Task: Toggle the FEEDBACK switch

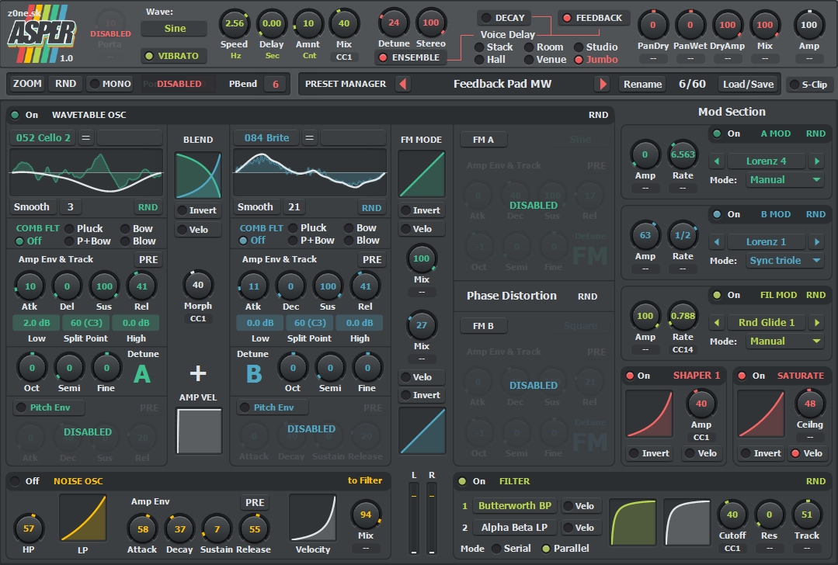Action: (x=594, y=18)
